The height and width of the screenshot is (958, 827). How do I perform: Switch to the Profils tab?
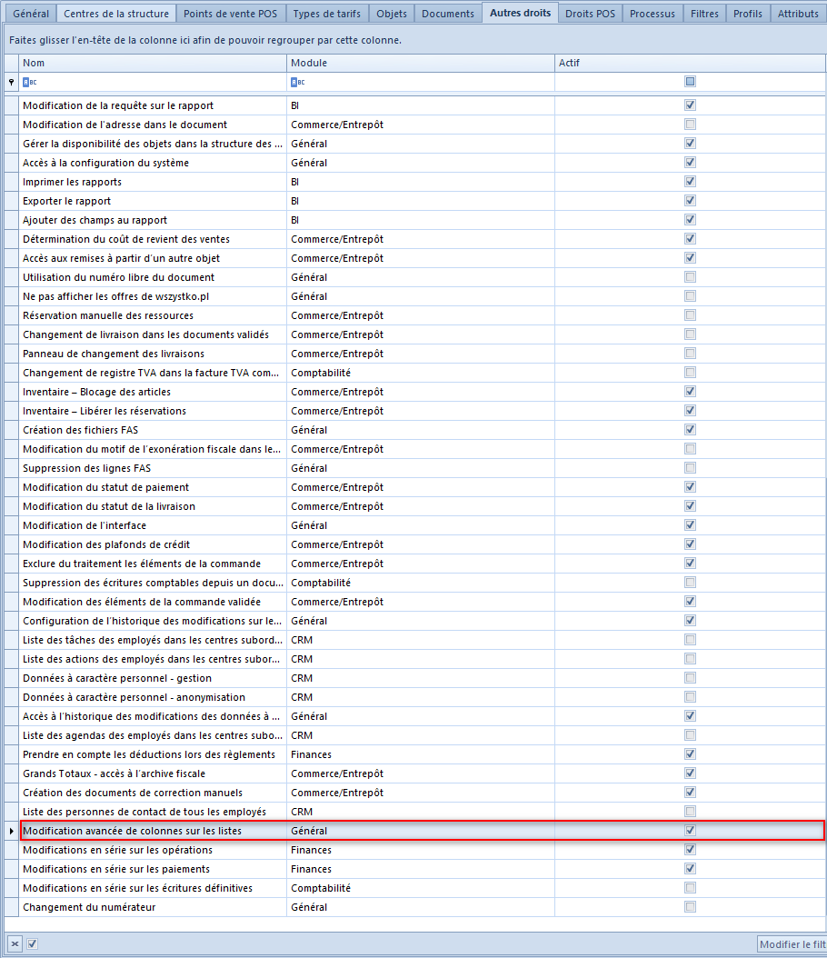point(748,14)
